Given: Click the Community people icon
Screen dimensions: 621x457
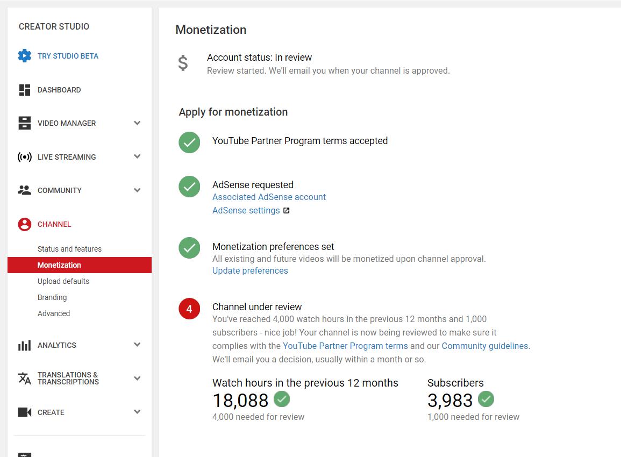Looking at the screenshot, I should tap(25, 190).
